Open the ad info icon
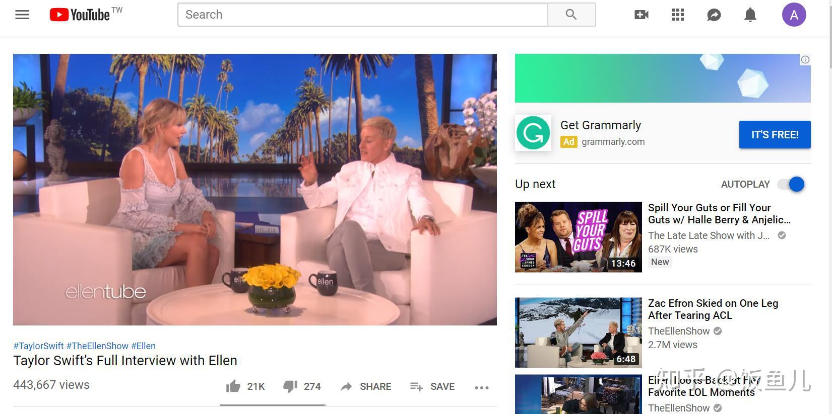The image size is (832, 414). (x=805, y=59)
